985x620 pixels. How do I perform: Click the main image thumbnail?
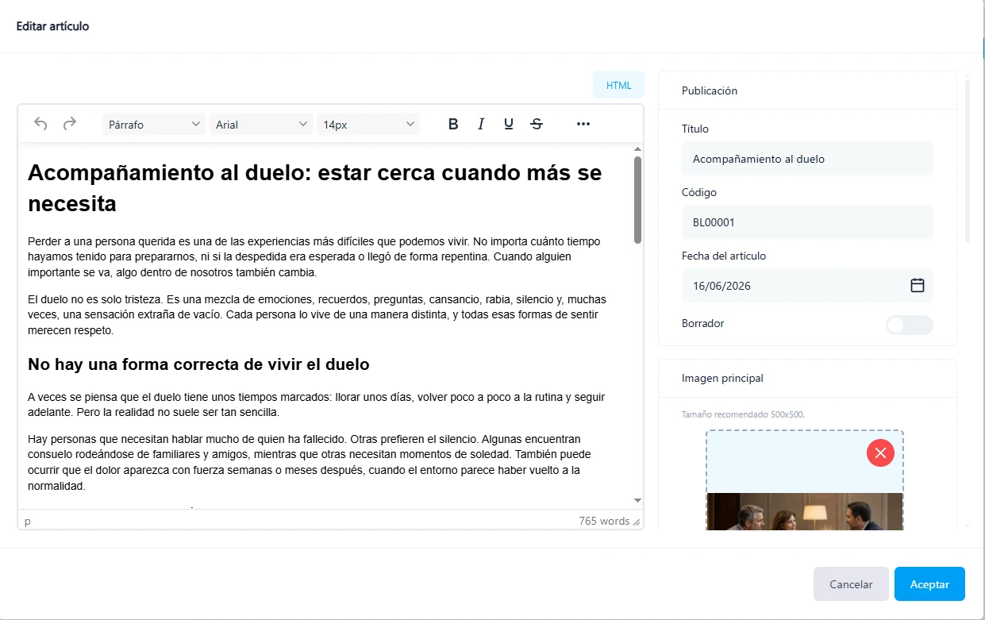click(x=805, y=511)
